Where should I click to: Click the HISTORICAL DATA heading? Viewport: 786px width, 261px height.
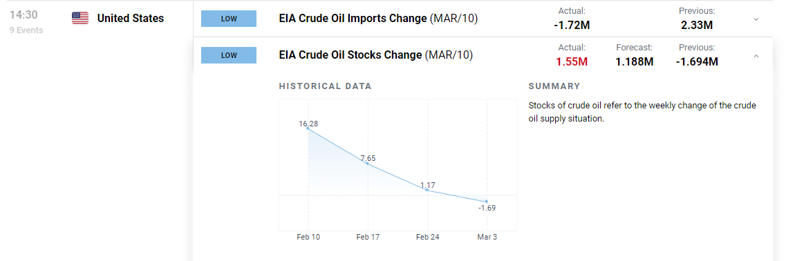tap(326, 86)
